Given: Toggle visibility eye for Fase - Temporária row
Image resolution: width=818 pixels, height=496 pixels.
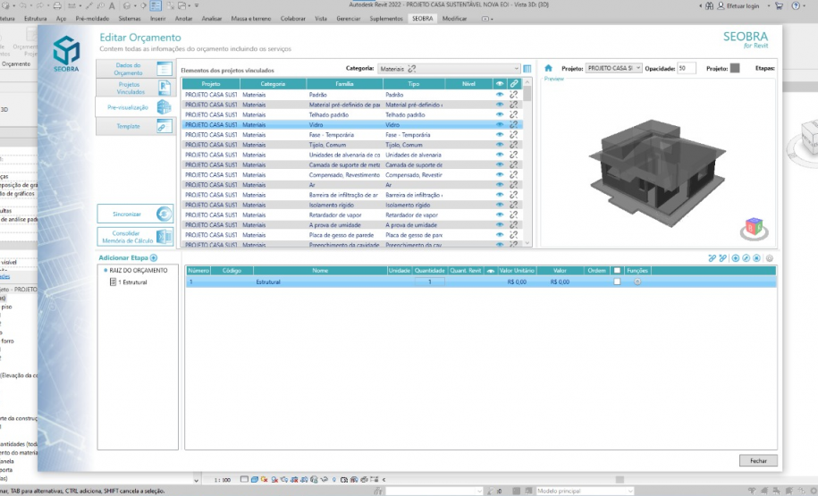Looking at the screenshot, I should (499, 135).
